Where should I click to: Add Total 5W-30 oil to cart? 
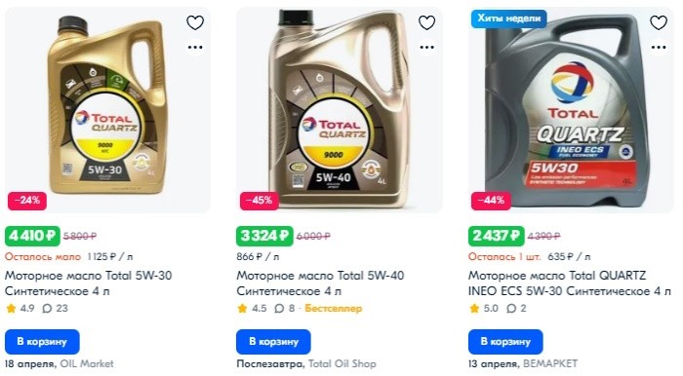[42, 342]
